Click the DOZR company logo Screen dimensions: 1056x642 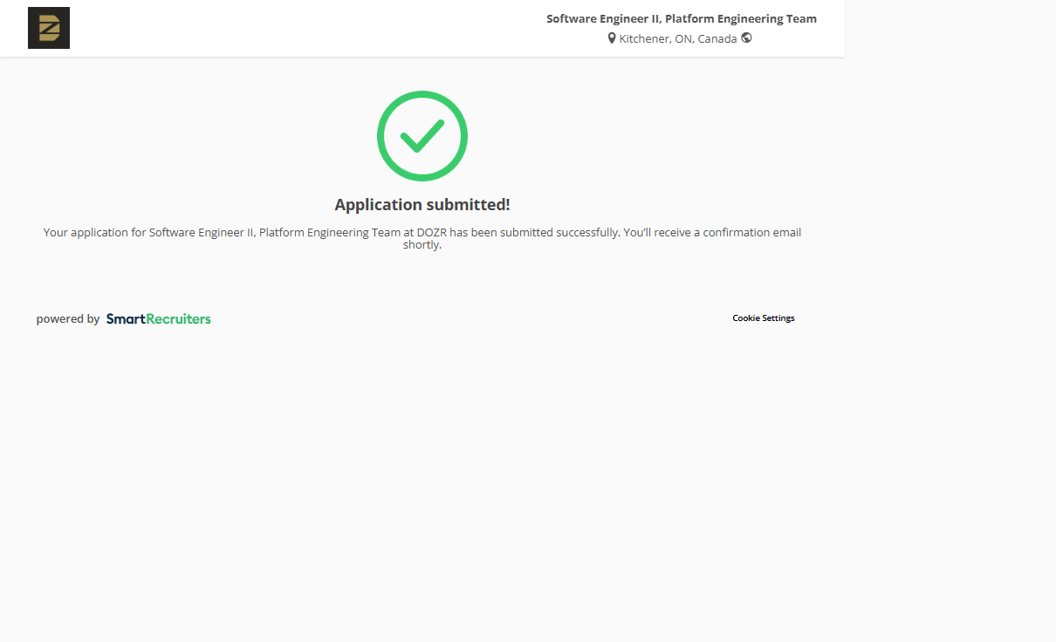[x=49, y=28]
